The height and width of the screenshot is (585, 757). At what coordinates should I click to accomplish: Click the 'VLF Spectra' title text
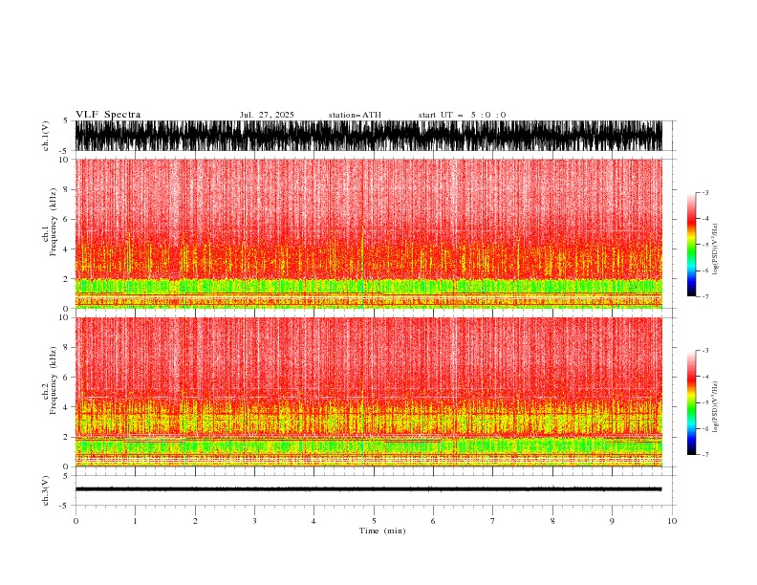[108, 115]
